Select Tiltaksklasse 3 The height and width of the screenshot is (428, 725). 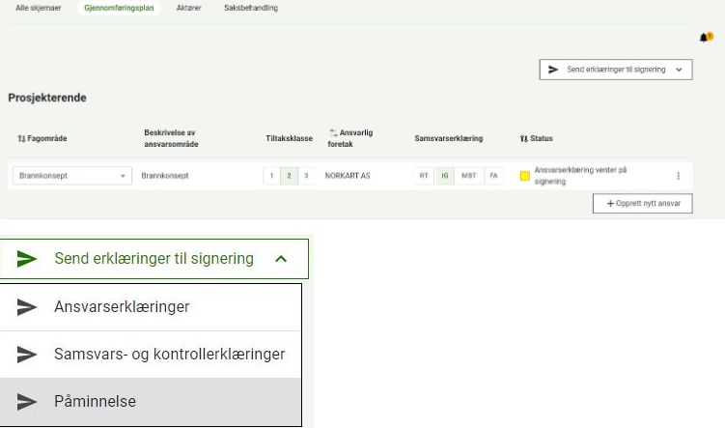pyautogui.click(x=306, y=176)
